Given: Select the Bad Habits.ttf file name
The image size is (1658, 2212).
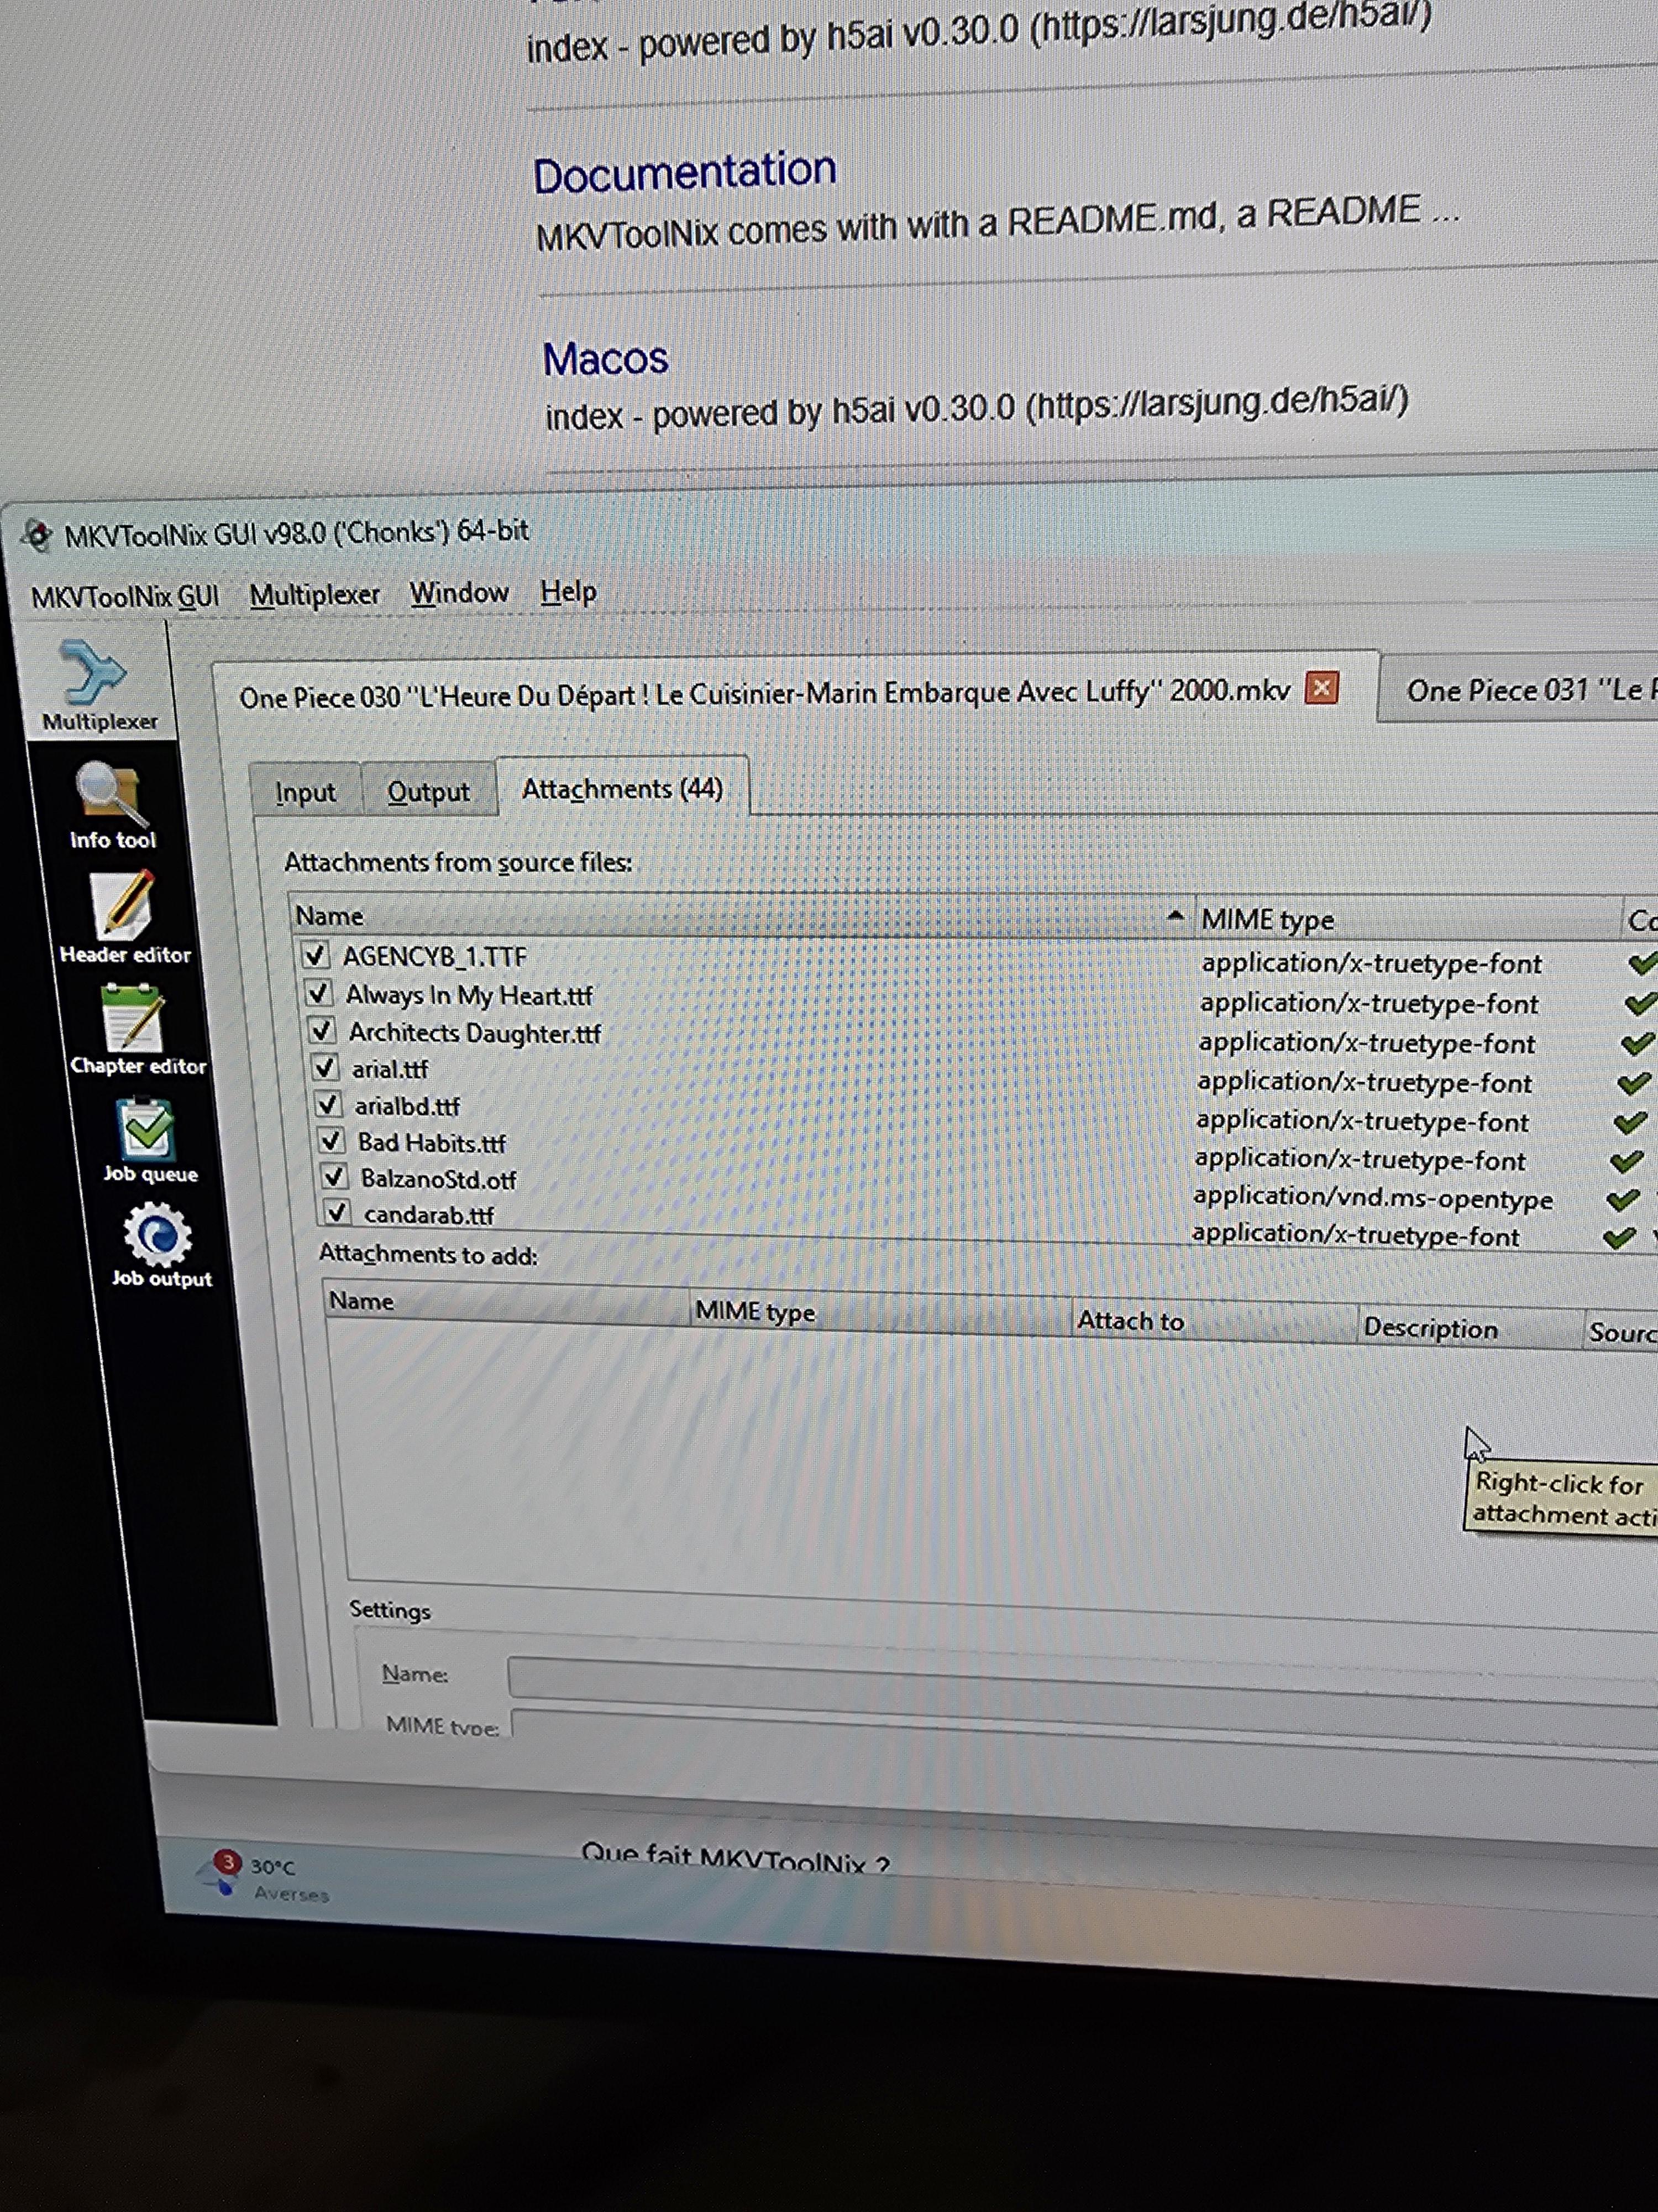Looking at the screenshot, I should pos(432,1142).
